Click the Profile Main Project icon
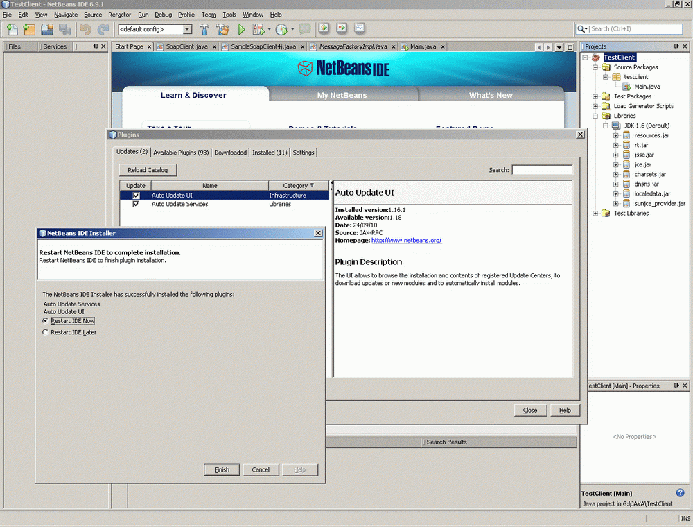 click(281, 30)
